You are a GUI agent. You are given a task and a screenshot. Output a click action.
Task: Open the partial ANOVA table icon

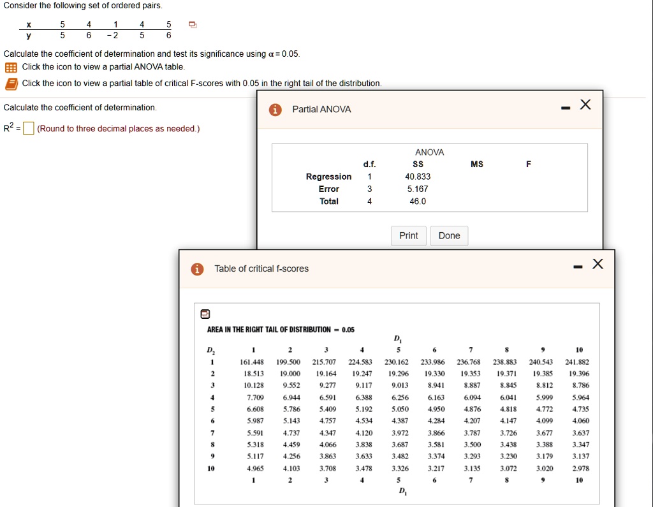[x=11, y=68]
